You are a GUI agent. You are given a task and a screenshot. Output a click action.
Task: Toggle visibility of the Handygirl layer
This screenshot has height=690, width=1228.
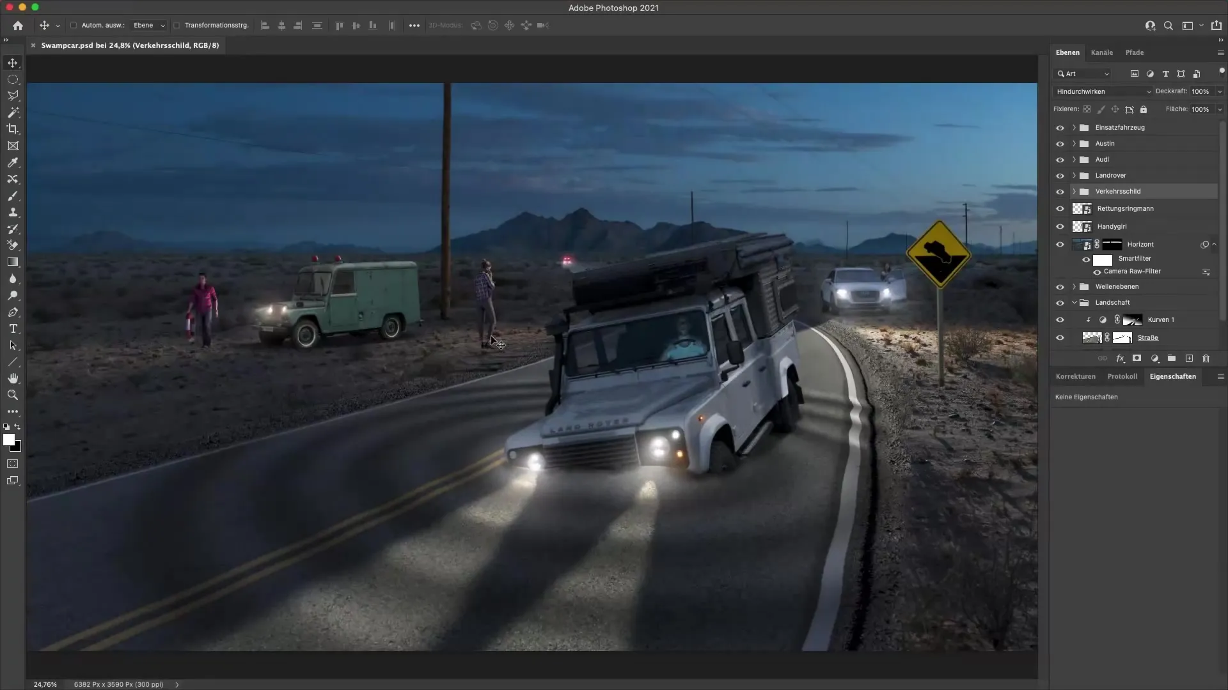[1060, 226]
